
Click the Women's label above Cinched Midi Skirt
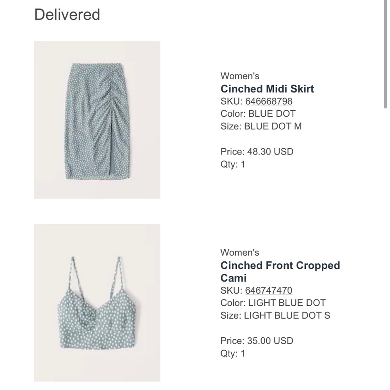[x=240, y=76]
